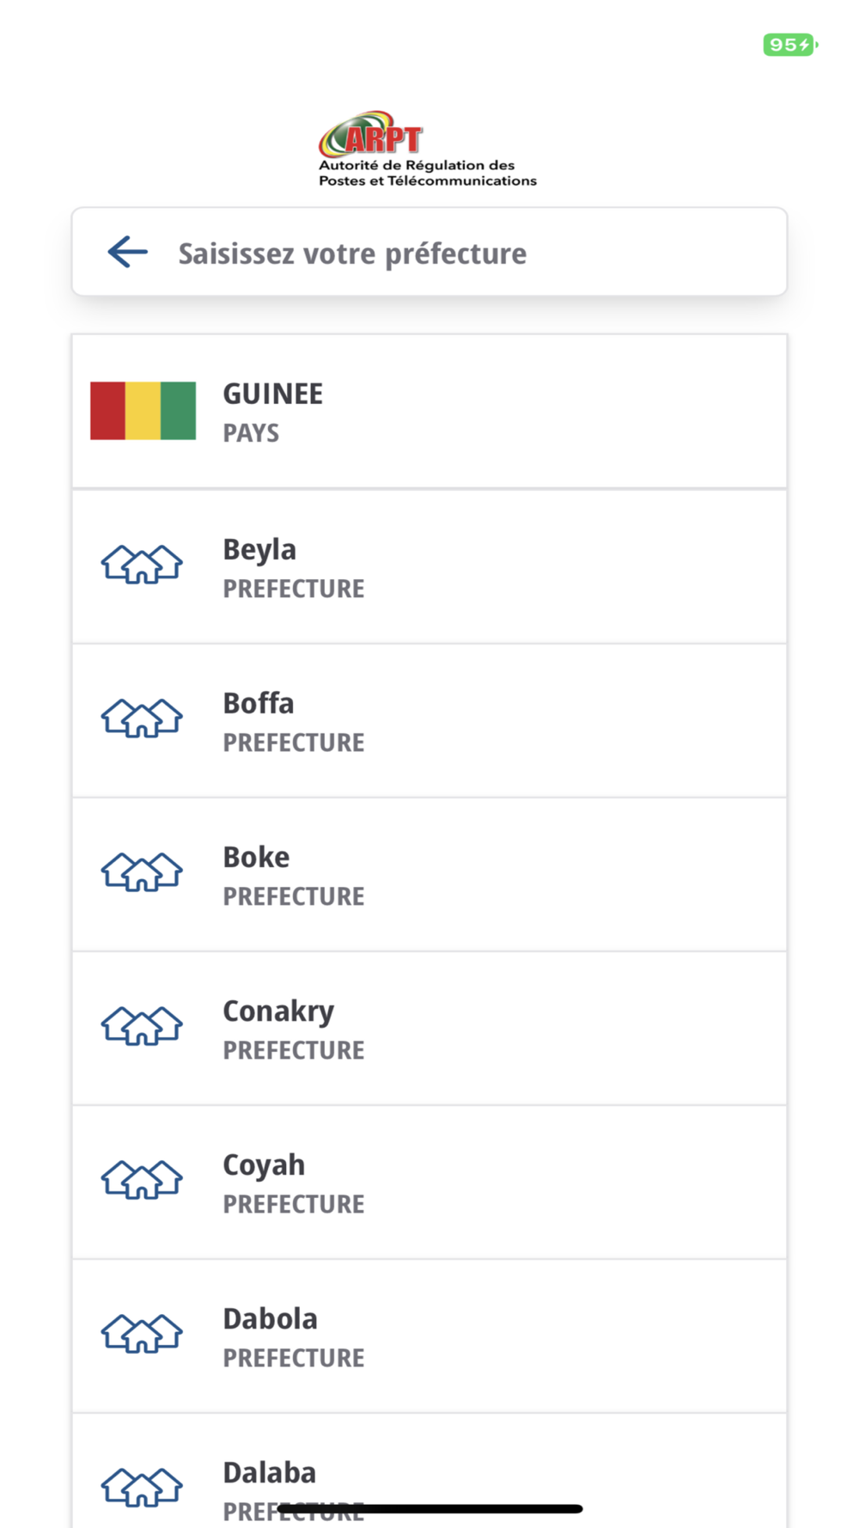Screen dimensions: 859x1528
Task: Open Dabola prefecture entry
Action: 429,1335
